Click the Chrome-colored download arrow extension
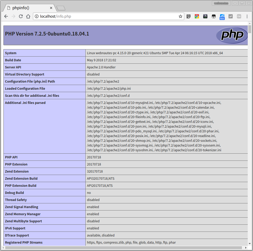The width and height of the screenshot is (253, 251). coord(197,16)
